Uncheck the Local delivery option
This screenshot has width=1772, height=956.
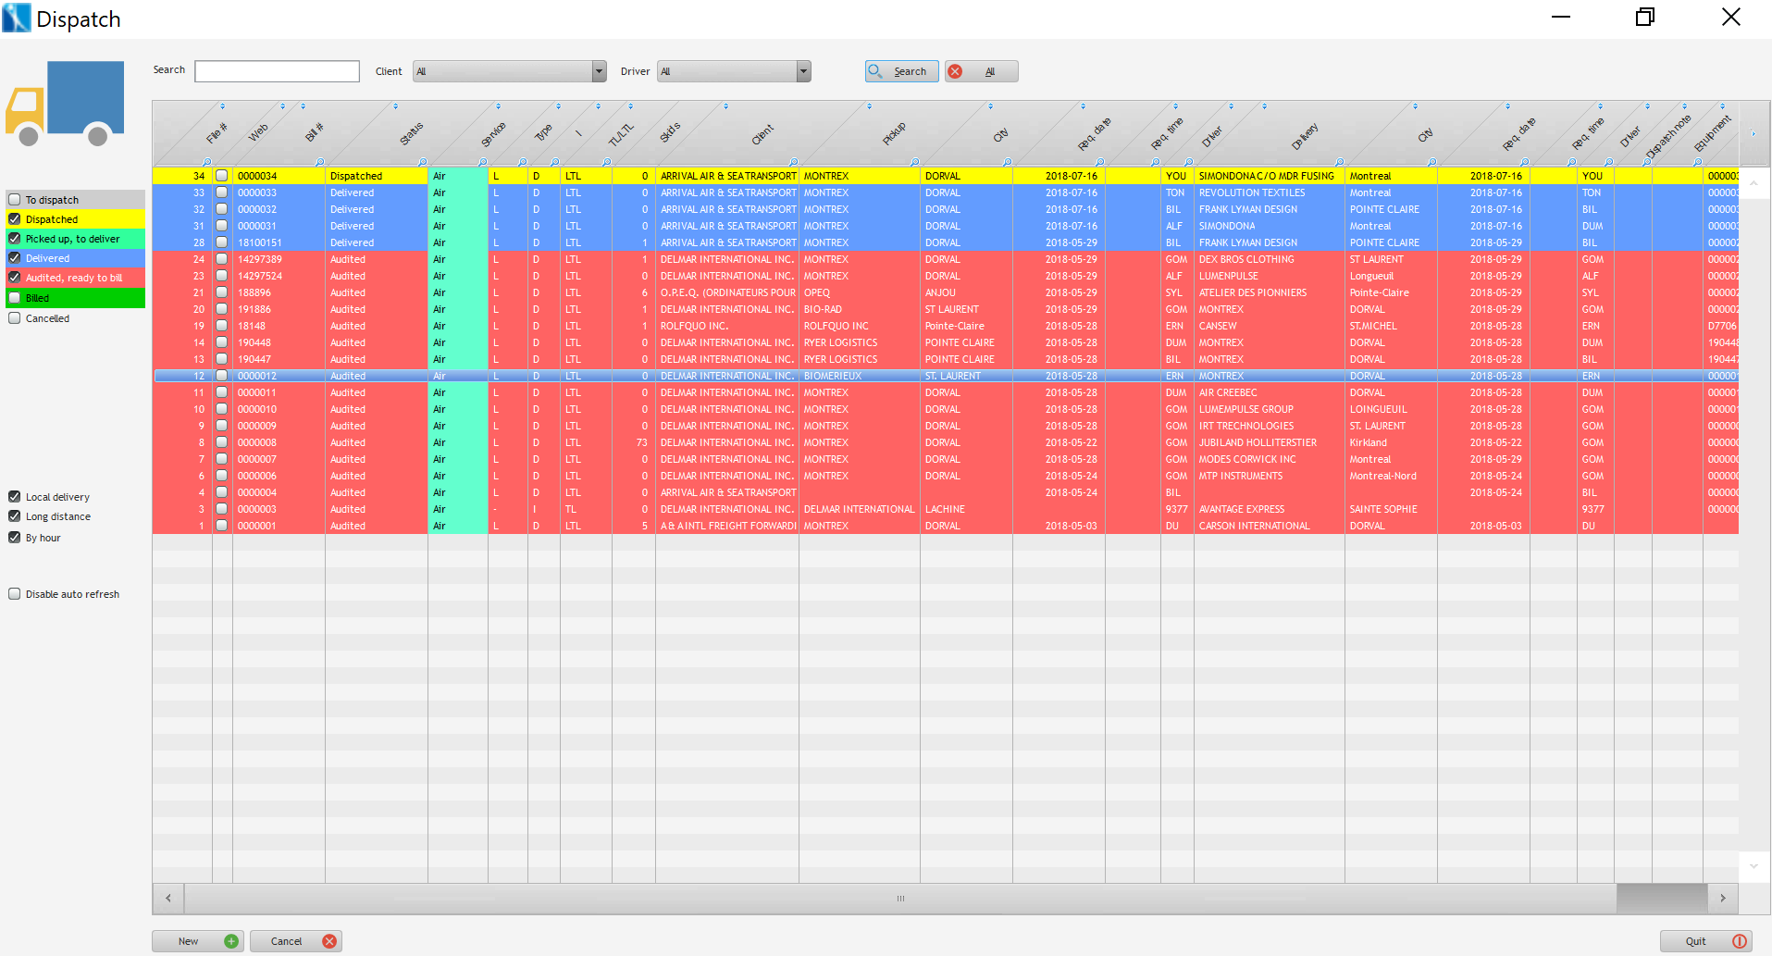point(15,497)
